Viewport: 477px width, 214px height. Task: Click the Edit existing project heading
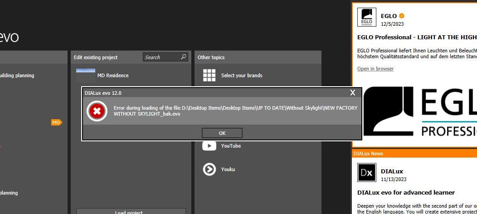[x=96, y=57]
